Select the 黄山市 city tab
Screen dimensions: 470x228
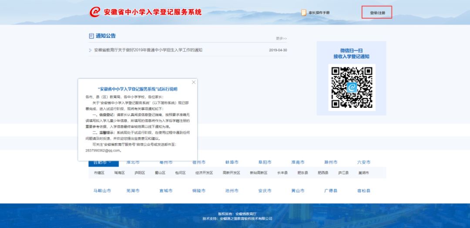[x=298, y=191]
